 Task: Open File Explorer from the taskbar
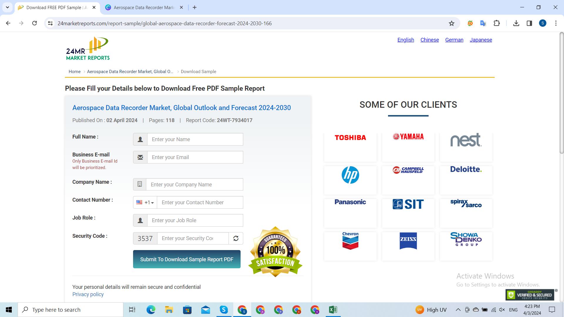coord(169,310)
